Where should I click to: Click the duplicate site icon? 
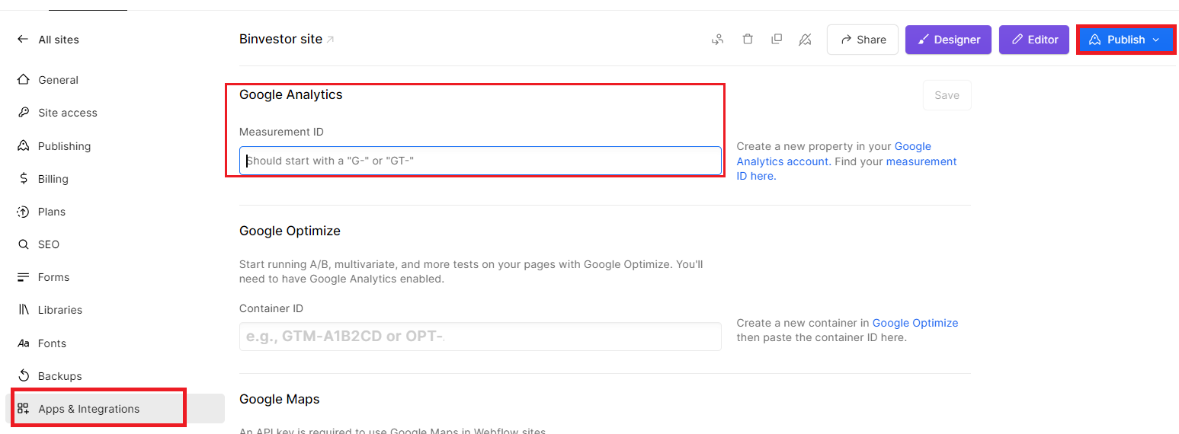click(777, 40)
